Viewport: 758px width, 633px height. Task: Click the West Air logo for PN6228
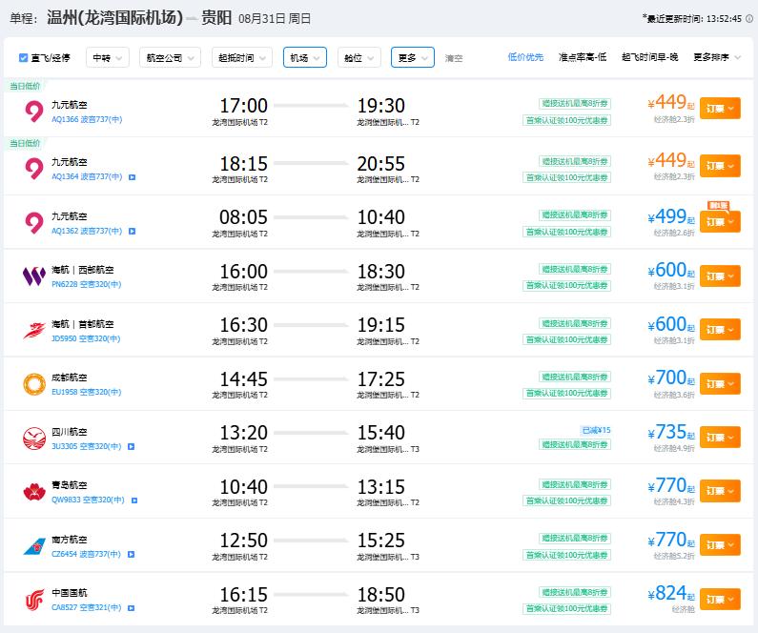33,276
